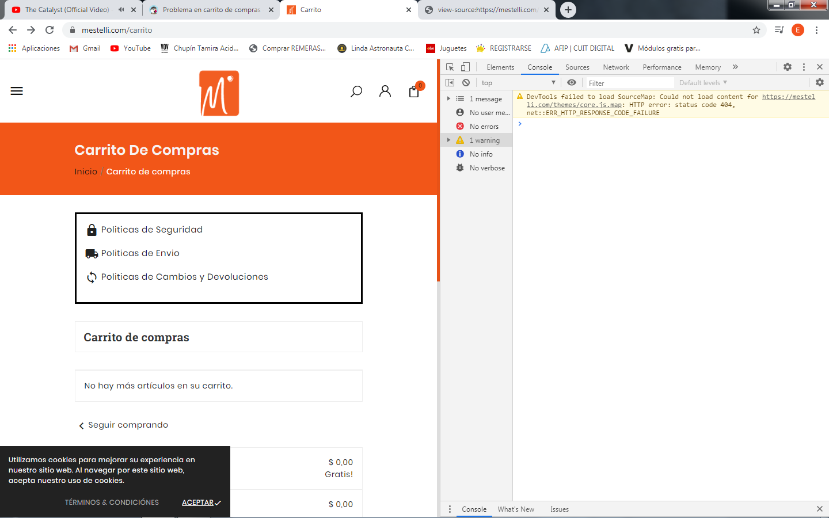Mute the Catalyst video tab audio
This screenshot has width=829, height=518.
121,10
